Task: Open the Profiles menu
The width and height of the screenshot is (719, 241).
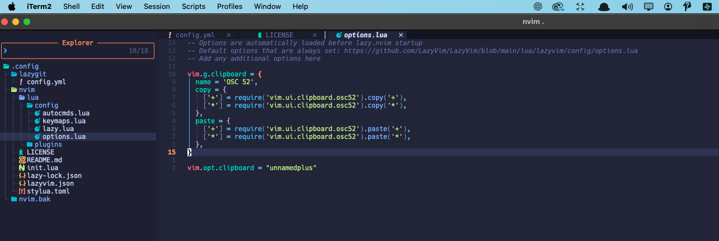Action: (x=229, y=7)
